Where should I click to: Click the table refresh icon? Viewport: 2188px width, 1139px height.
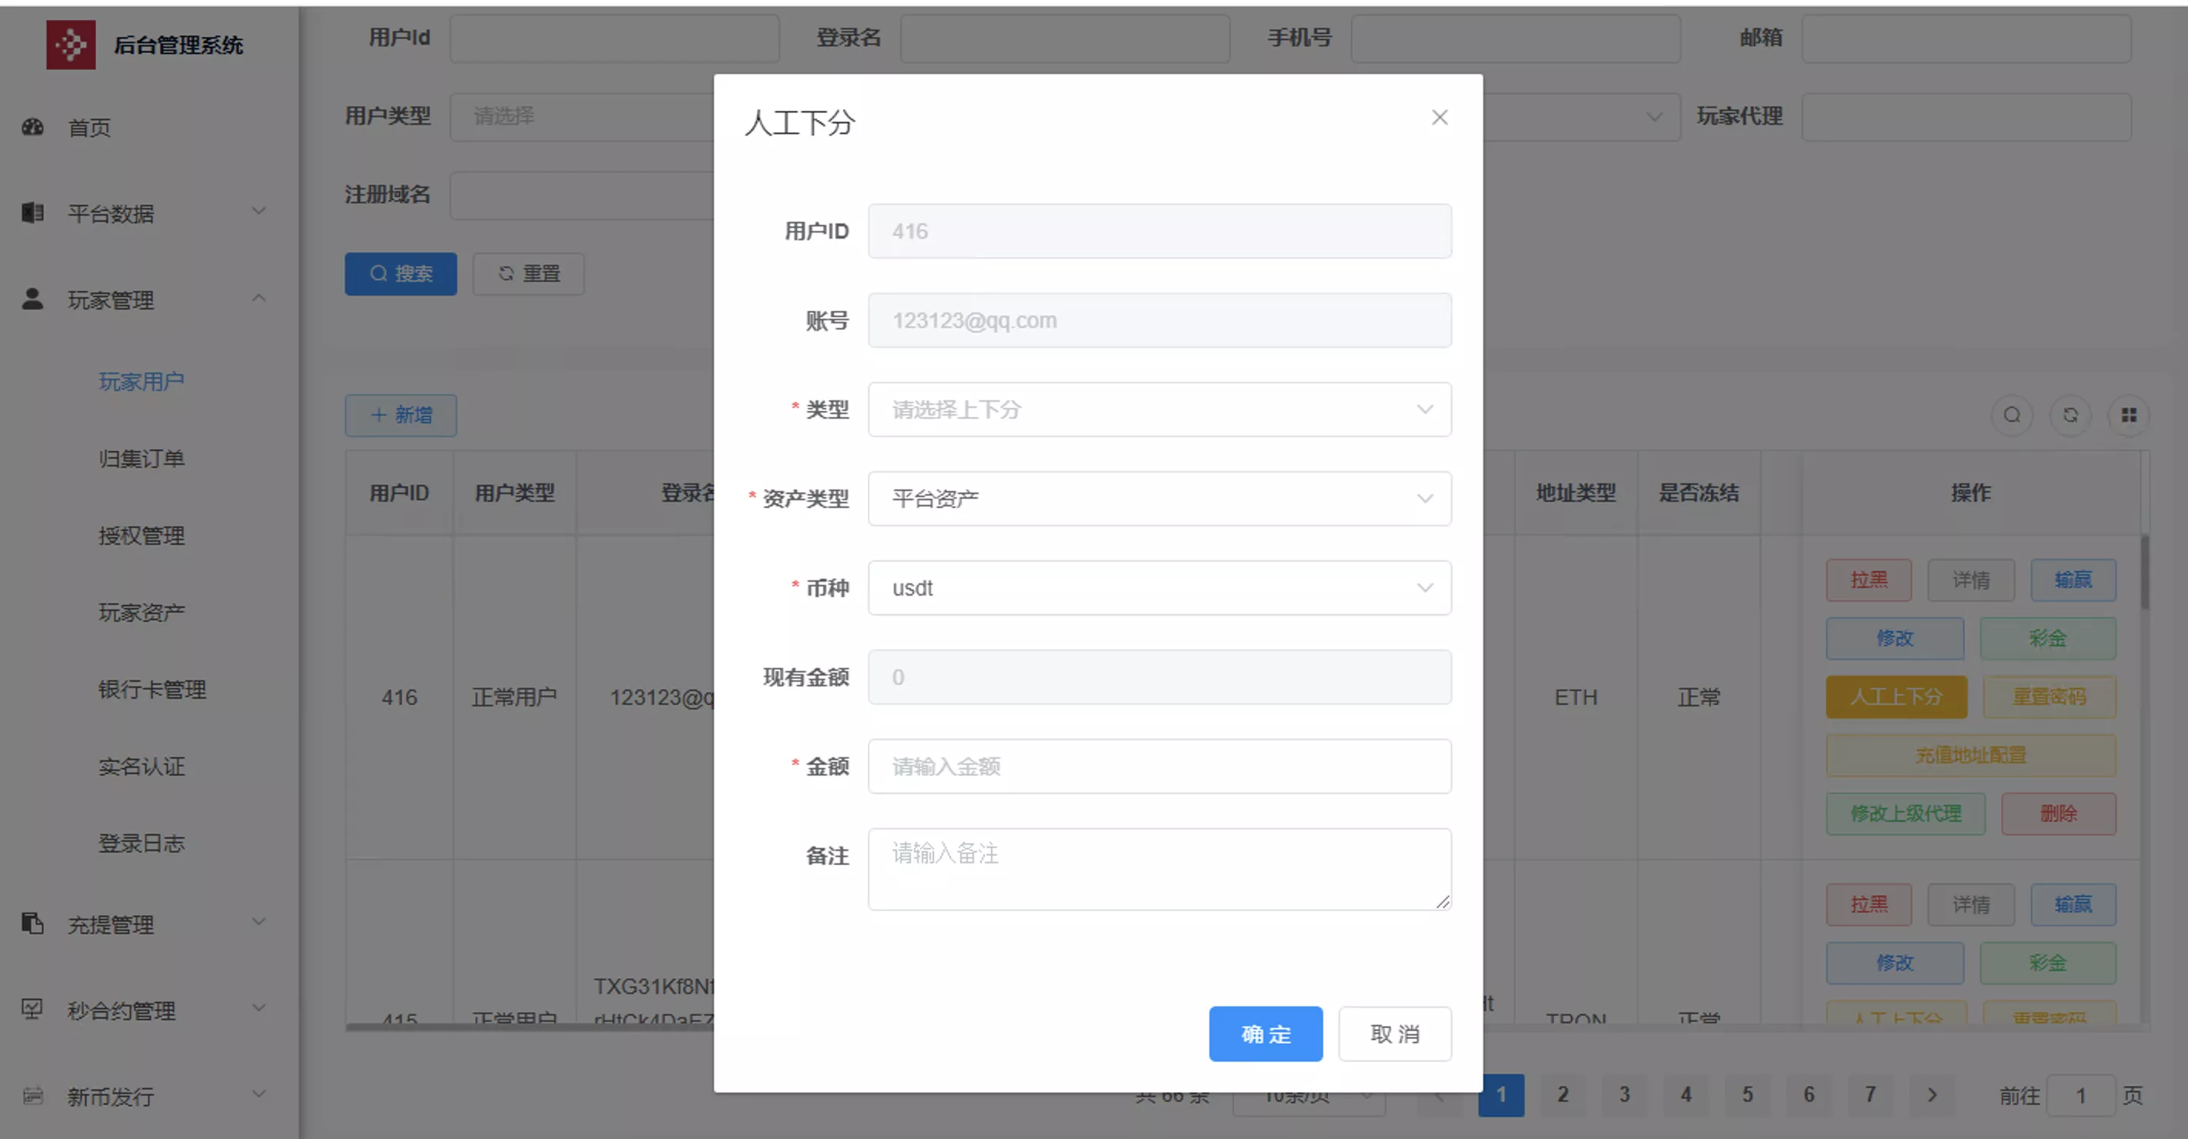pyautogui.click(x=2071, y=416)
